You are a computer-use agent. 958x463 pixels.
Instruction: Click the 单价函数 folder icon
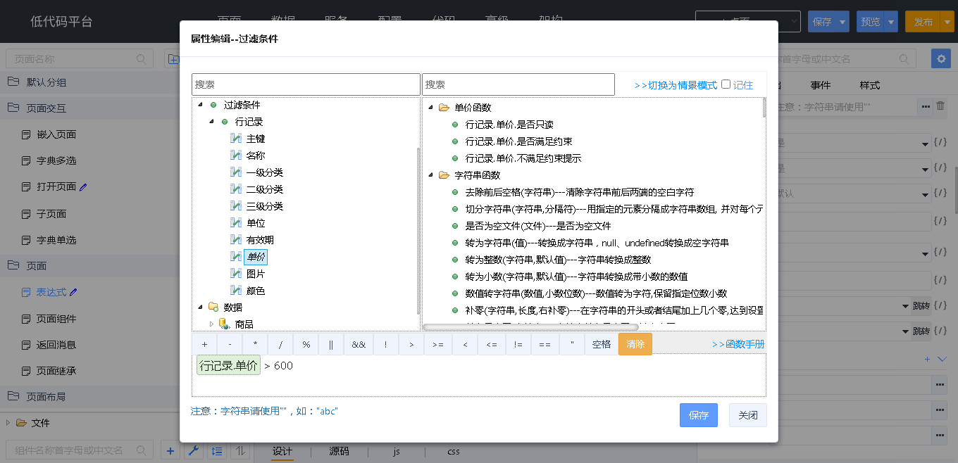click(x=444, y=108)
